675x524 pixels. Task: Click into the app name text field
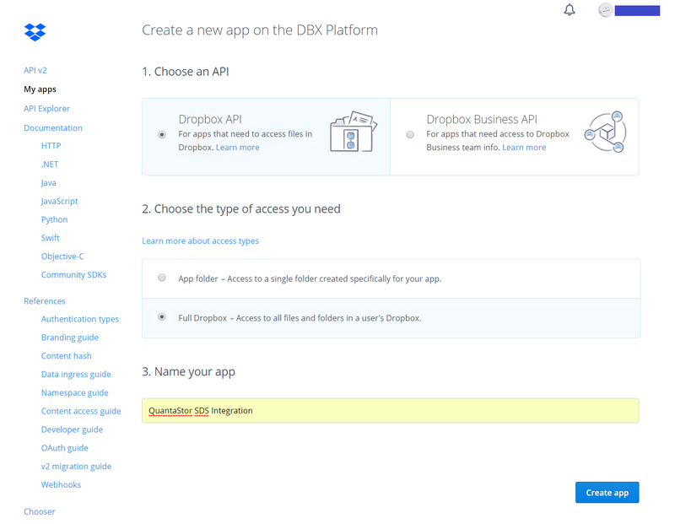[390, 411]
